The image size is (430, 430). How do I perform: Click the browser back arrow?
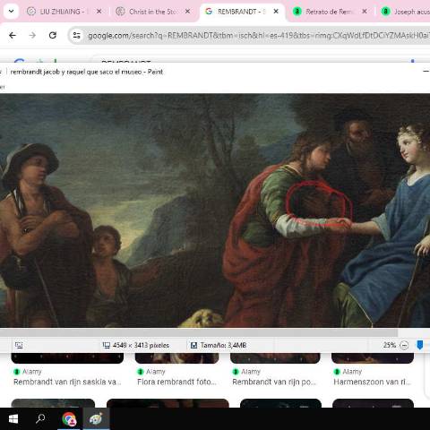point(13,36)
